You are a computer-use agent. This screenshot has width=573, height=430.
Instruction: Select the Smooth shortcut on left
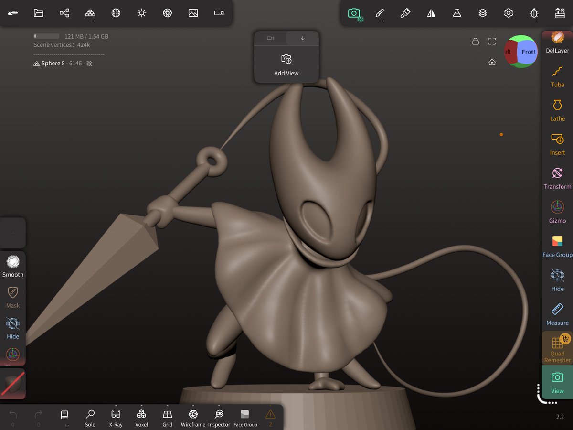pyautogui.click(x=13, y=266)
